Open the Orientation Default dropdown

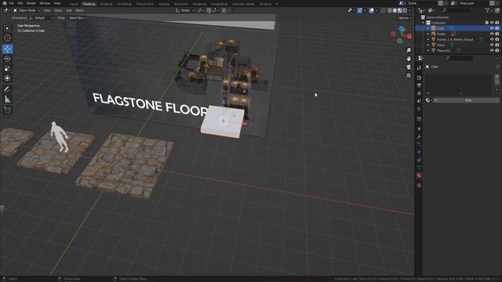[42, 18]
